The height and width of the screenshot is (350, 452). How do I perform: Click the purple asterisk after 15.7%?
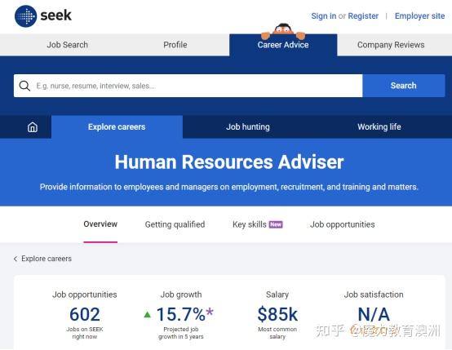coord(210,312)
